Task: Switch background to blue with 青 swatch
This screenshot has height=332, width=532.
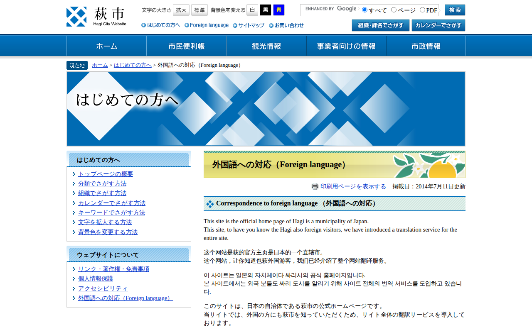Action: pos(279,10)
